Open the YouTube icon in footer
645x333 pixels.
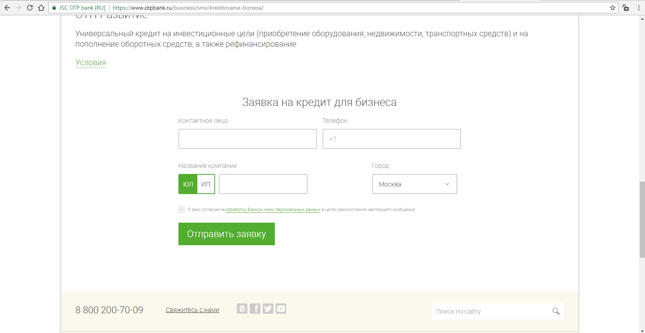[x=281, y=308]
